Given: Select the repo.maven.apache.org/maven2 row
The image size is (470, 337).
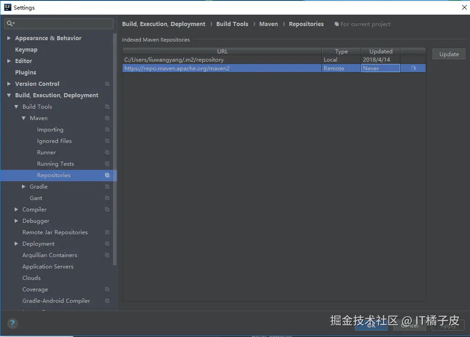Looking at the screenshot, I should click(274, 68).
